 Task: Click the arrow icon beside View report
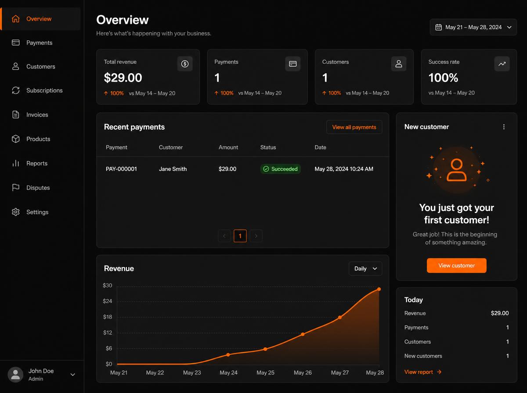(x=439, y=372)
